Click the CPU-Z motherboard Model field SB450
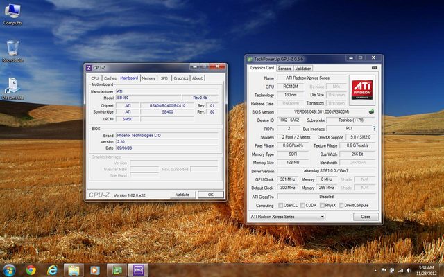The width and height of the screenshot is (444, 277). 149,98
